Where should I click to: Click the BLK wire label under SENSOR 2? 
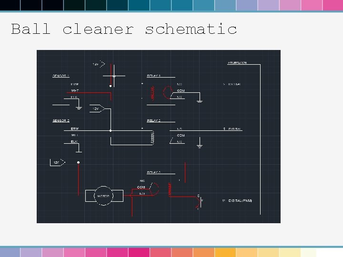74,142
